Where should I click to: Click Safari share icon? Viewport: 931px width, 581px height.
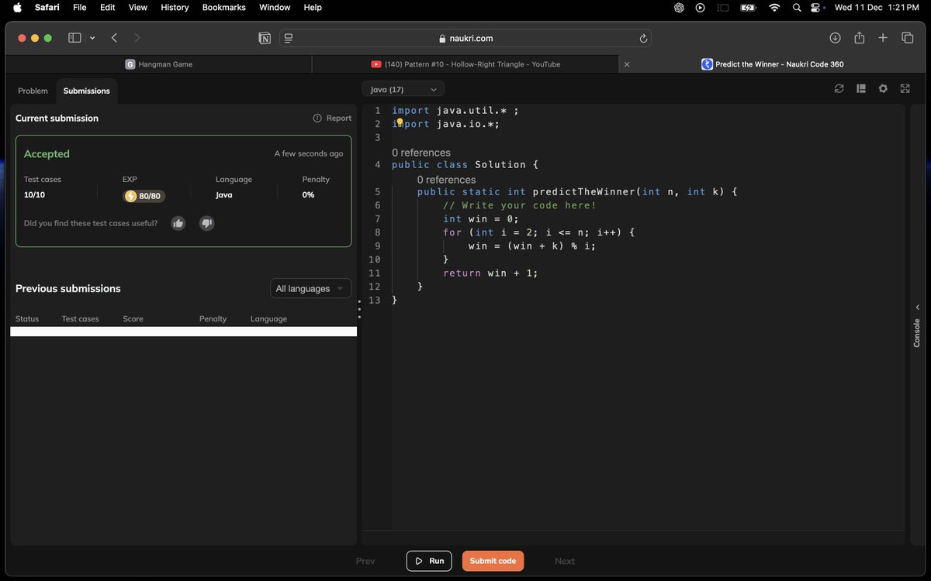(x=860, y=38)
